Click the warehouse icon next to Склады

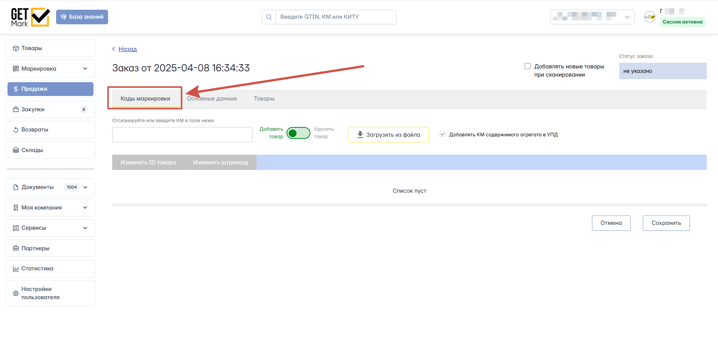coord(16,150)
